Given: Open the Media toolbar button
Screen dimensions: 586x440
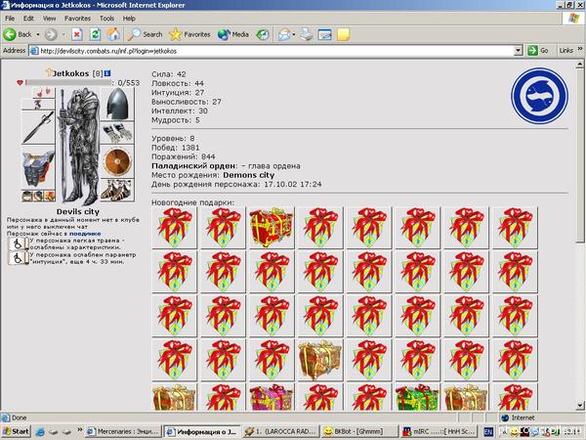Looking at the screenshot, I should (x=233, y=35).
